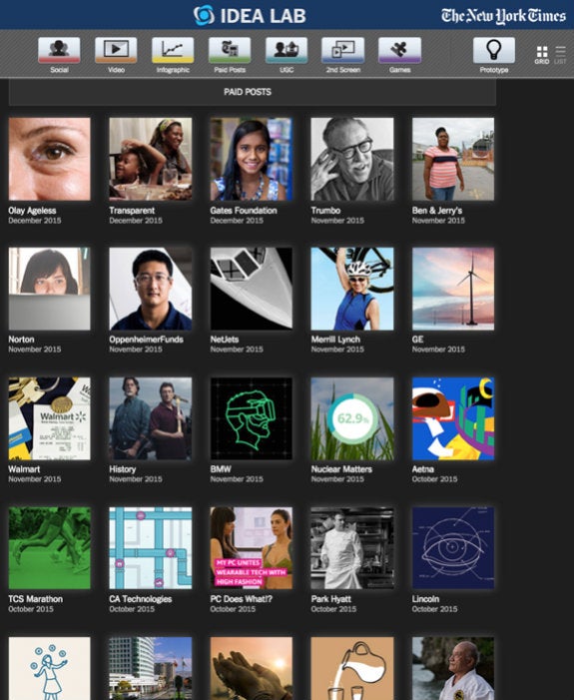The image size is (574, 700).
Task: Open the History thumbnail
Action: (151, 418)
